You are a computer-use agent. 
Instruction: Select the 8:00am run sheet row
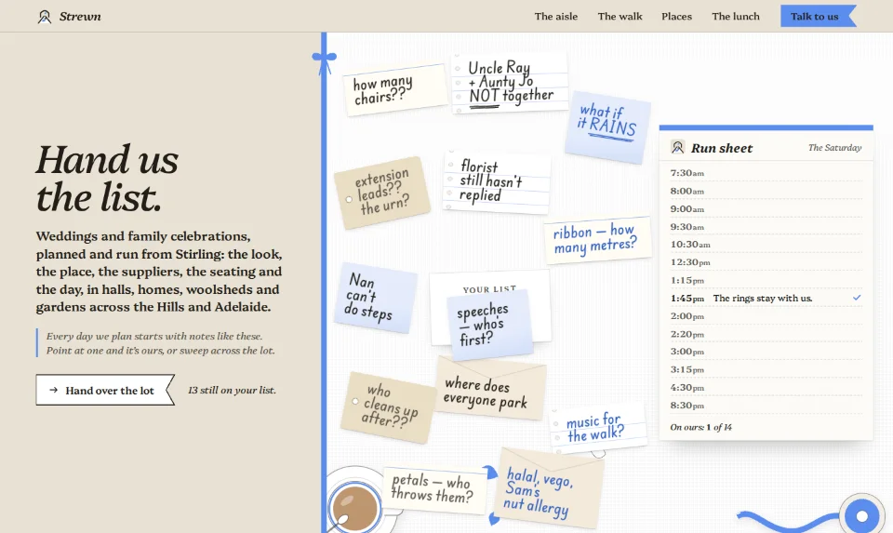(766, 191)
